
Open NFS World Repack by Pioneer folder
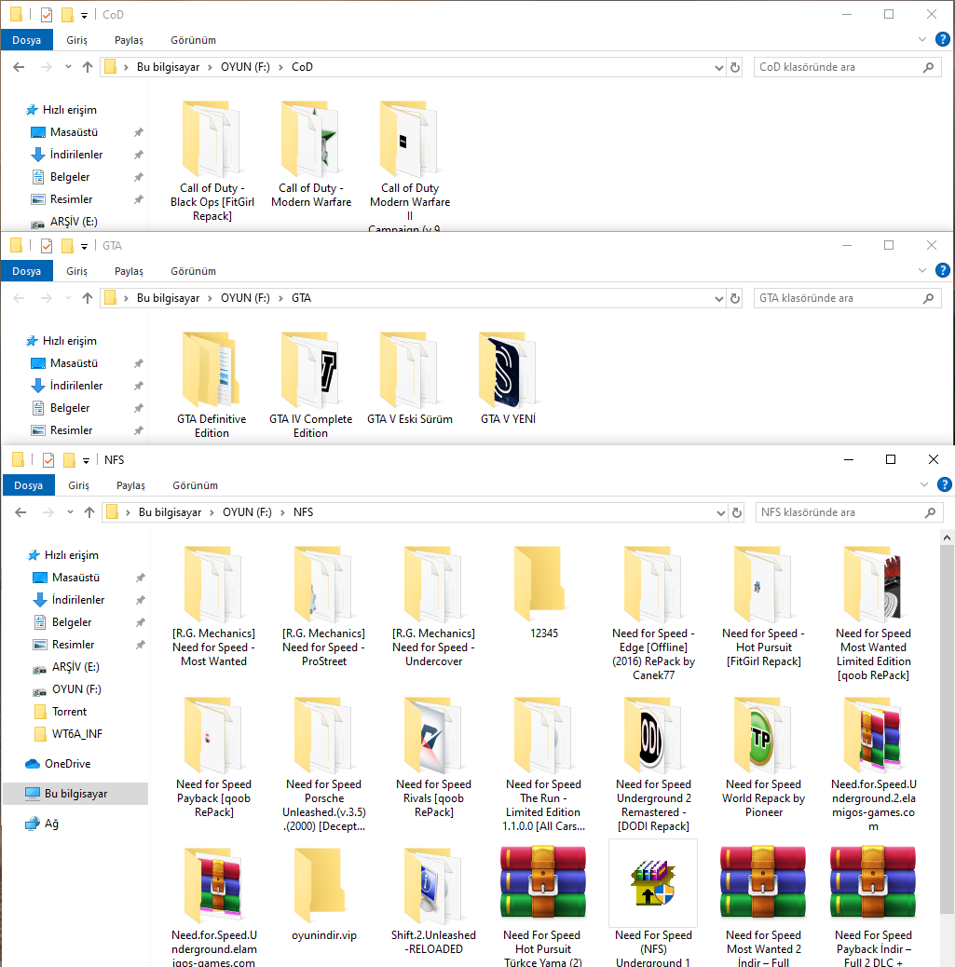click(x=763, y=757)
